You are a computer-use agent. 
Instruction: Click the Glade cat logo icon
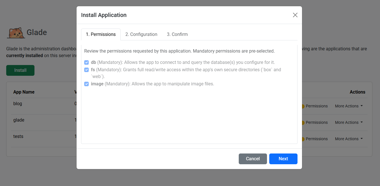click(16, 33)
